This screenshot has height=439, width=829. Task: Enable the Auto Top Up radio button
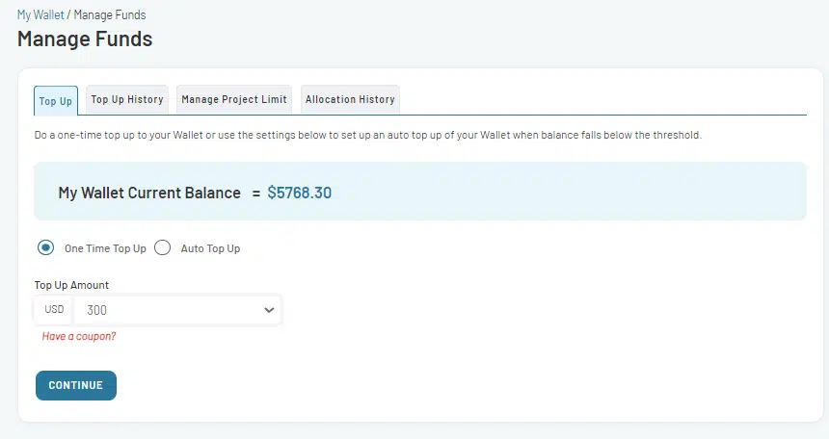[163, 247]
